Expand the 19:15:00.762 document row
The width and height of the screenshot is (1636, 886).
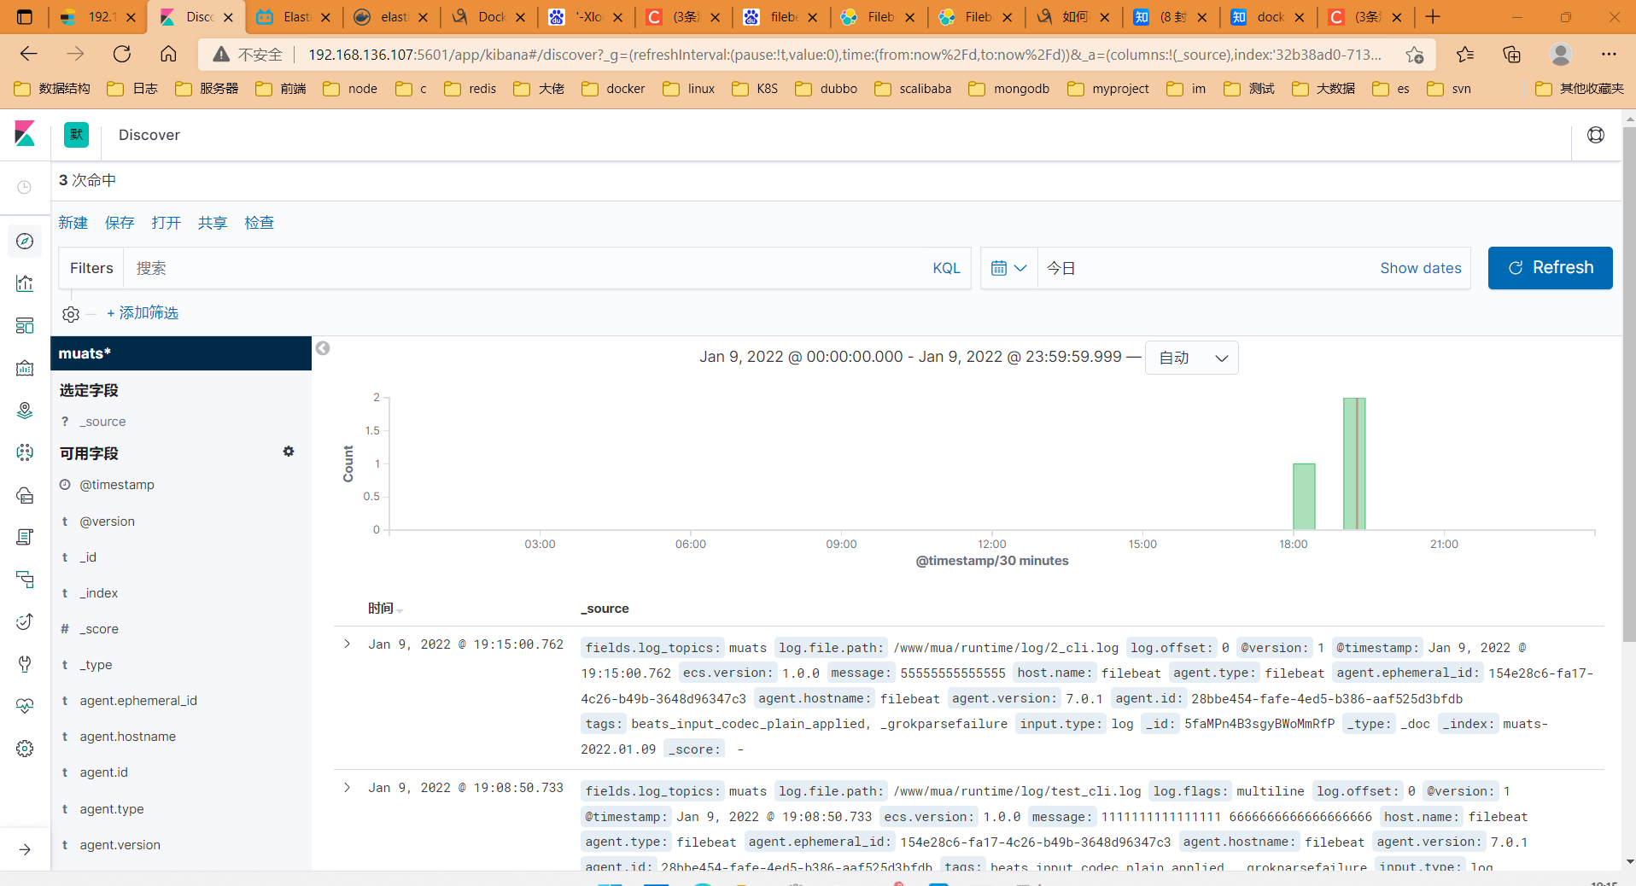(347, 644)
